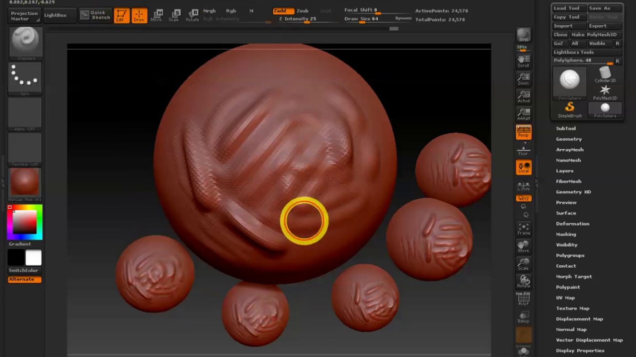
Task: Toggle Dynamic draw size
Action: click(x=403, y=18)
